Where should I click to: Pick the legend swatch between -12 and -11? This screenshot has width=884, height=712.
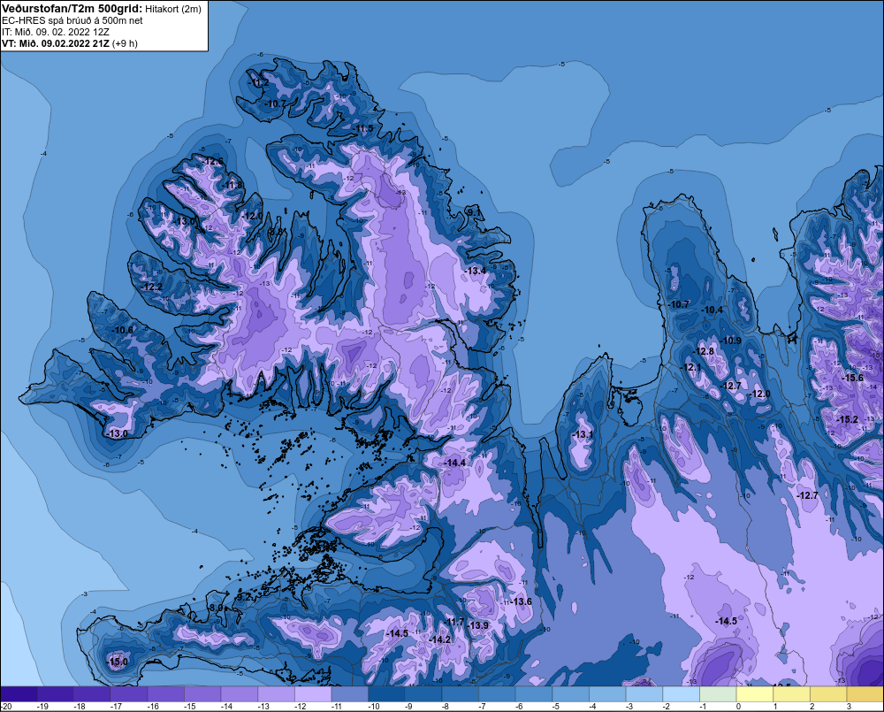click(313, 693)
